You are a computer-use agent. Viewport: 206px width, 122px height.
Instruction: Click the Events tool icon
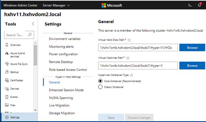pos(7,97)
